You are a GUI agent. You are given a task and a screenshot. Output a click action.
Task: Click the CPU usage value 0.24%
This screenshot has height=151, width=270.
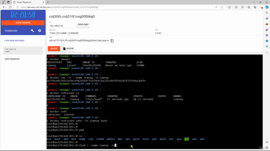point(158,33)
